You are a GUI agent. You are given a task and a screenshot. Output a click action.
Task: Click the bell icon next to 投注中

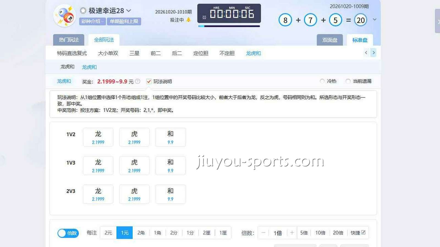188,20
